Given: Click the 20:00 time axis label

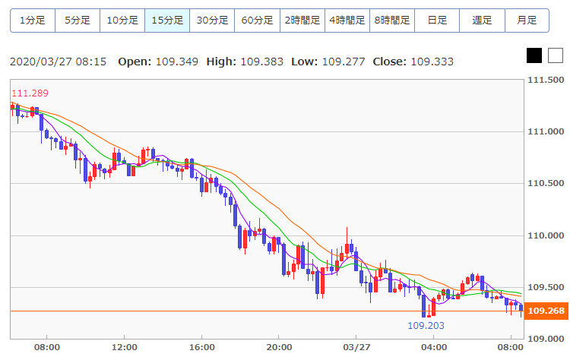Looking at the screenshot, I should (x=279, y=348).
